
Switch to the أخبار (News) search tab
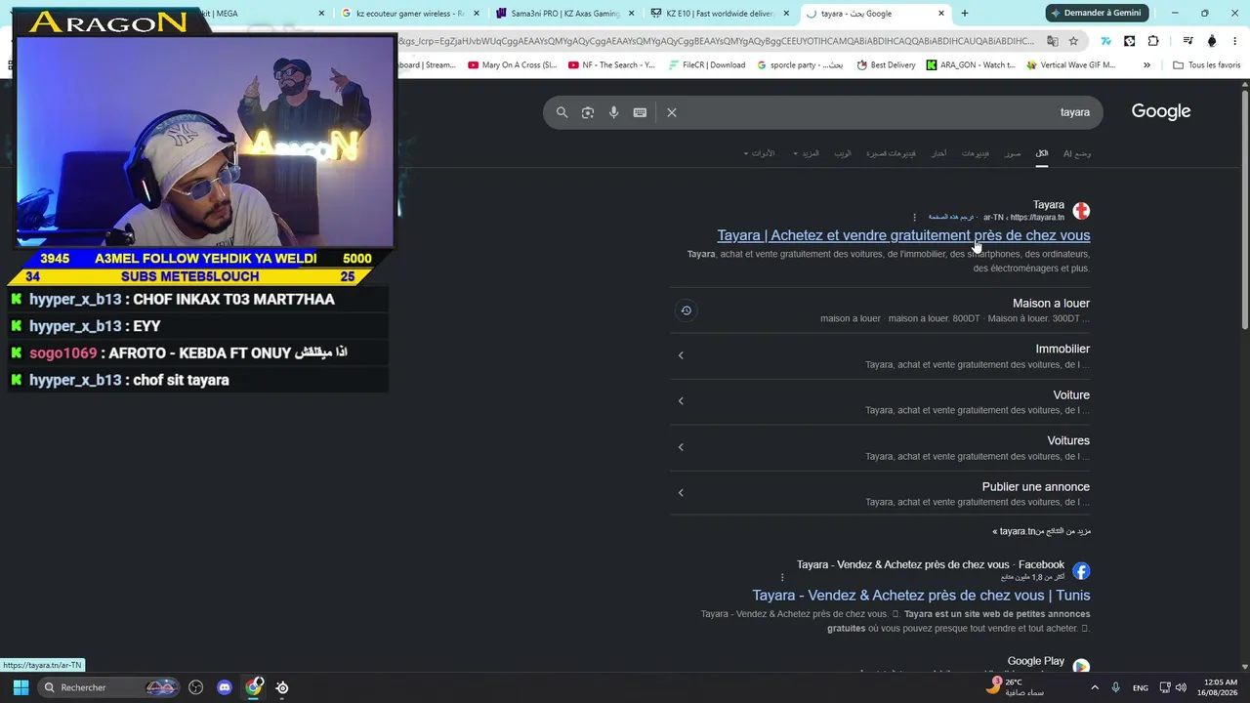[938, 153]
